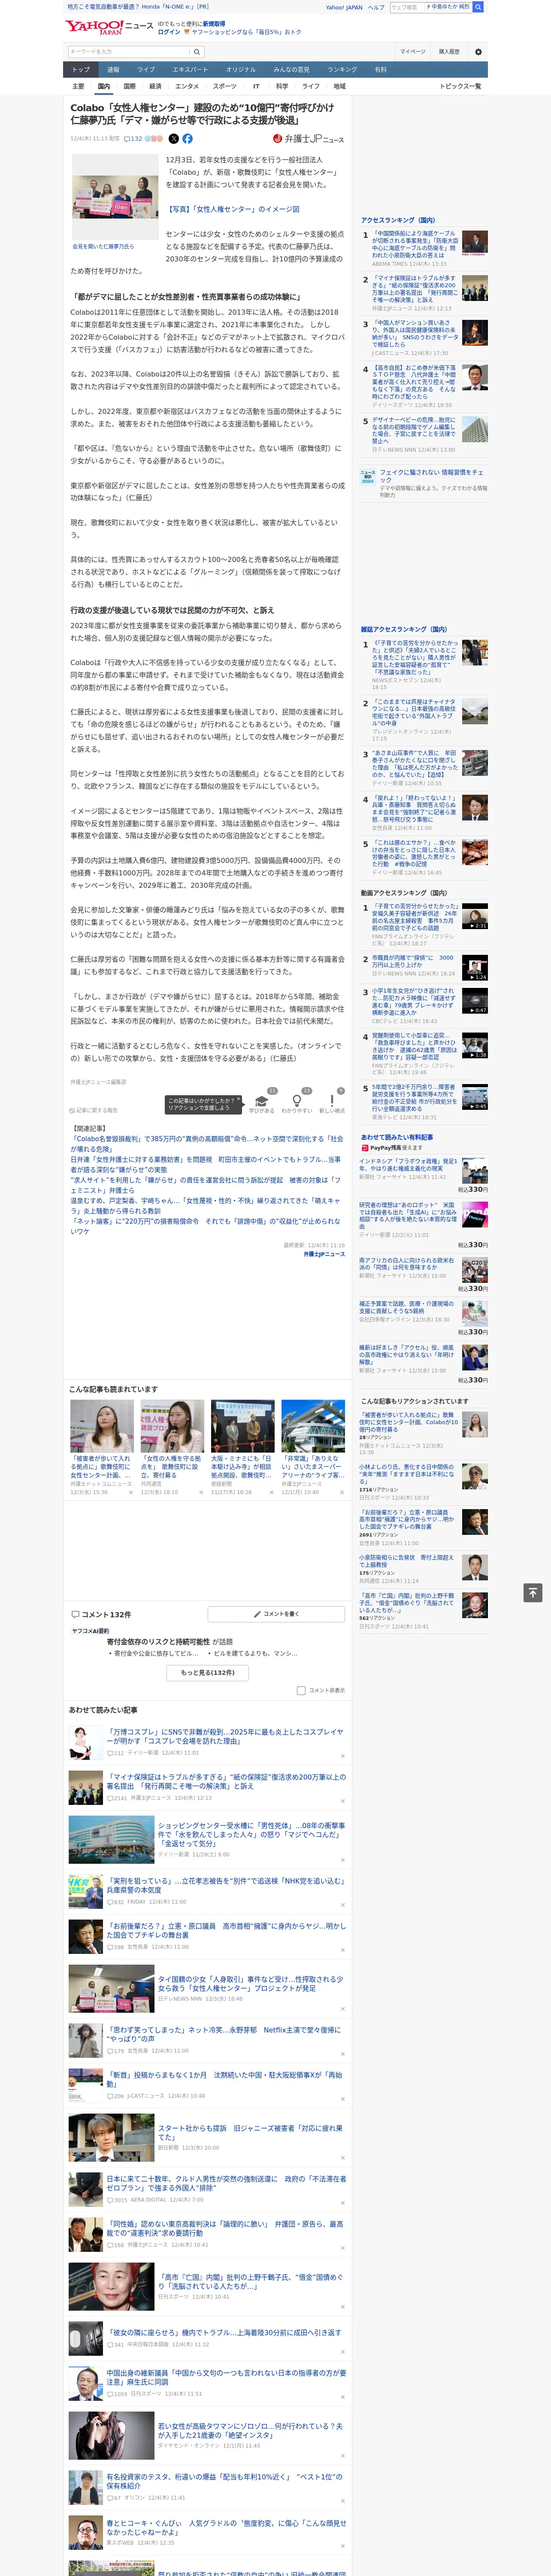Open the ランキング tab
The height and width of the screenshot is (2576, 551).
coord(342,70)
